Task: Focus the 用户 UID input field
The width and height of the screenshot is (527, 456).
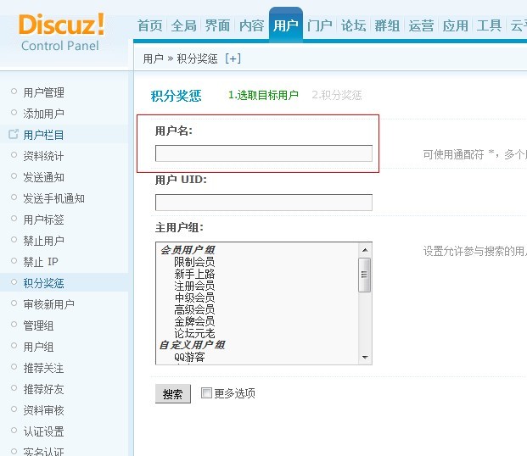Action: pos(264,202)
